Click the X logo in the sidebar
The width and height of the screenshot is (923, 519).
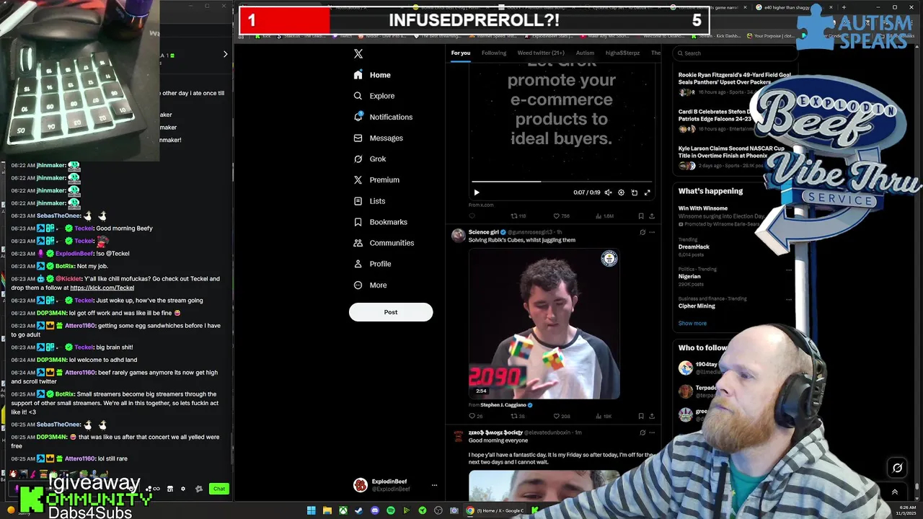358,53
